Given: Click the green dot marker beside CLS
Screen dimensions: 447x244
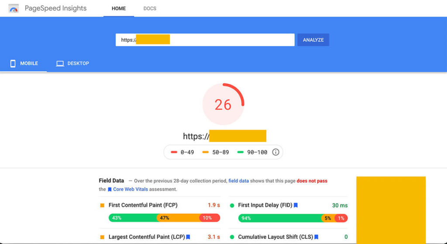Looking at the screenshot, I should pos(232,237).
